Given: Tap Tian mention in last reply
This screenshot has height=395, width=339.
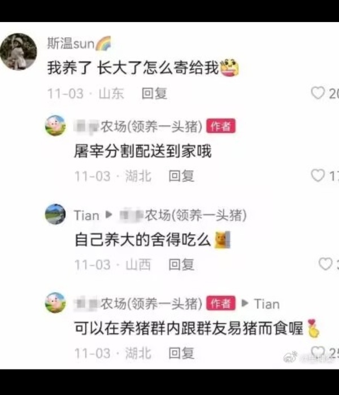Looking at the screenshot, I should pos(267,304).
